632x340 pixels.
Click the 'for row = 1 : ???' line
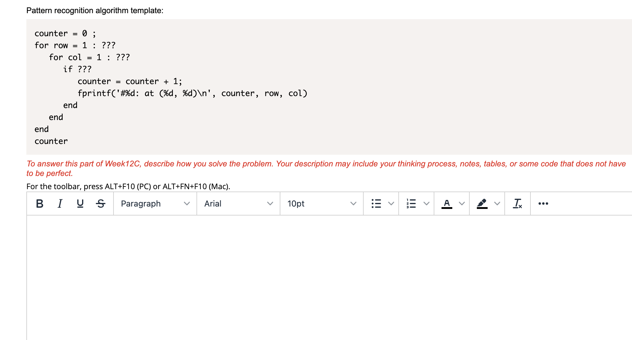[x=75, y=45]
